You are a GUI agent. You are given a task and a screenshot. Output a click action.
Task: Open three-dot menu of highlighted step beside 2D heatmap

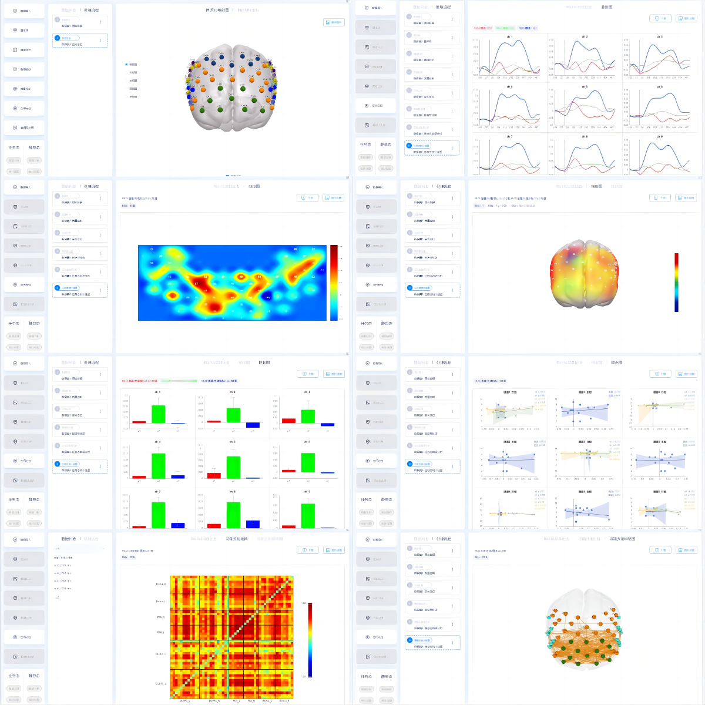point(100,290)
